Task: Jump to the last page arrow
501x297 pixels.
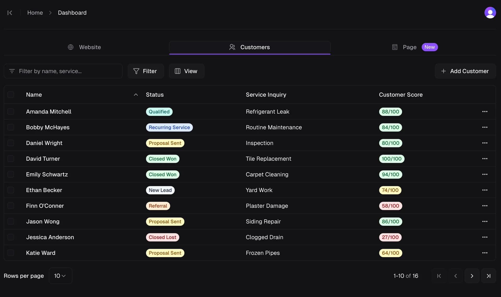Action: tap(488, 276)
